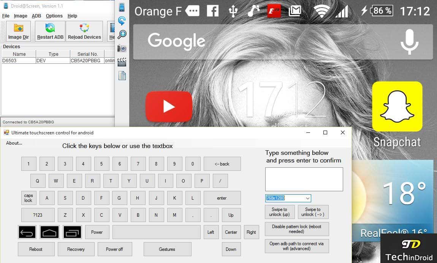Click the portrait phone orientation icon

(x=122, y=7)
